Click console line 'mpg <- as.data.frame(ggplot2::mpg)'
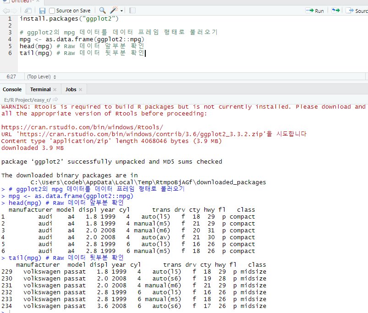 tap(71, 196)
